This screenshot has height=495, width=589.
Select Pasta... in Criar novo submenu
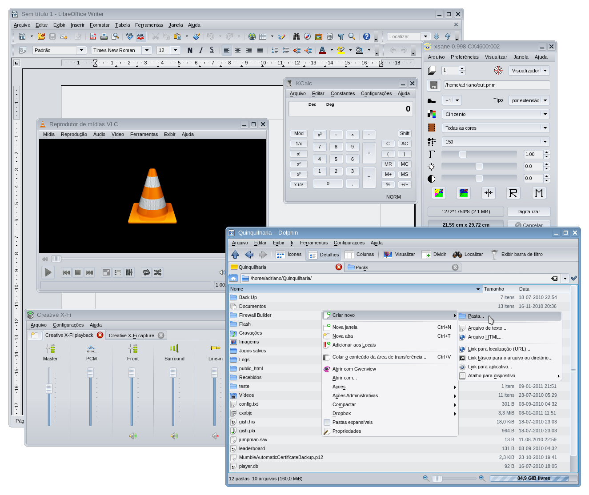[x=509, y=316]
